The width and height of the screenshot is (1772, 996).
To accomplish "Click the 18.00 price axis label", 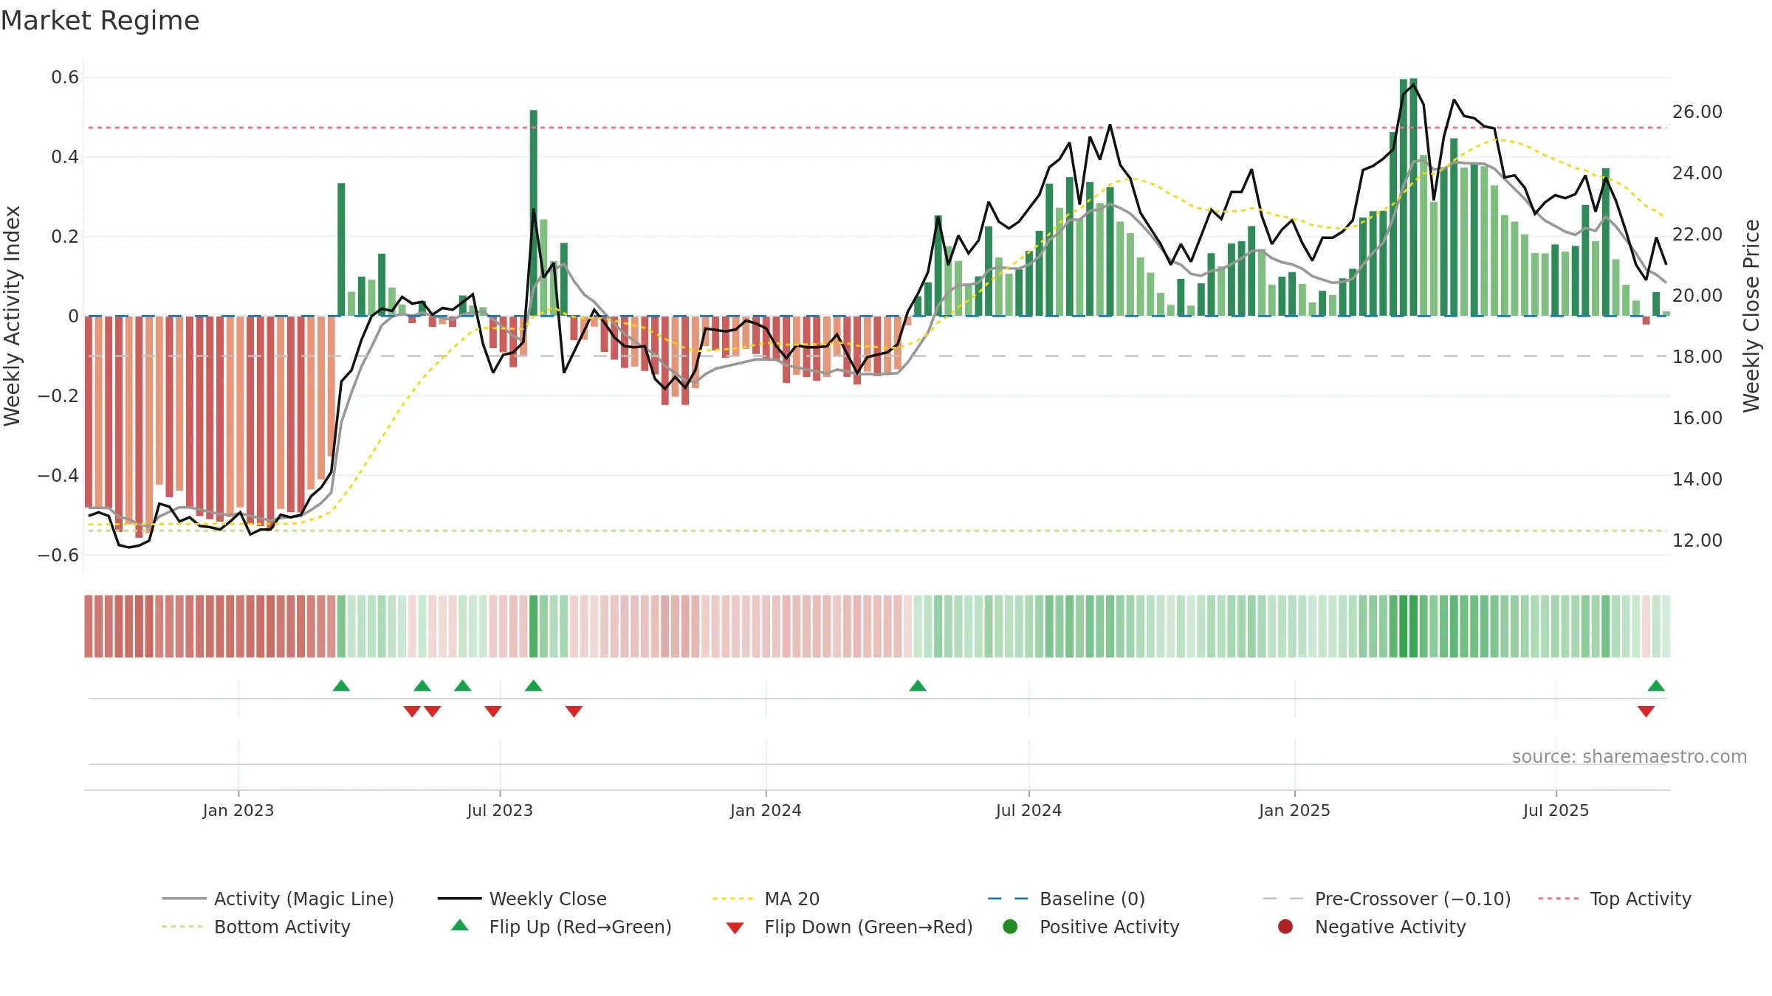I will click(1697, 357).
